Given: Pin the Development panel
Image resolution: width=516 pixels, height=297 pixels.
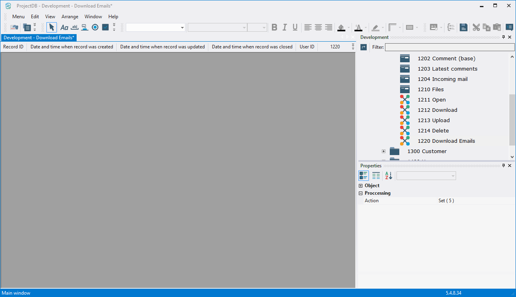Looking at the screenshot, I should tap(503, 37).
